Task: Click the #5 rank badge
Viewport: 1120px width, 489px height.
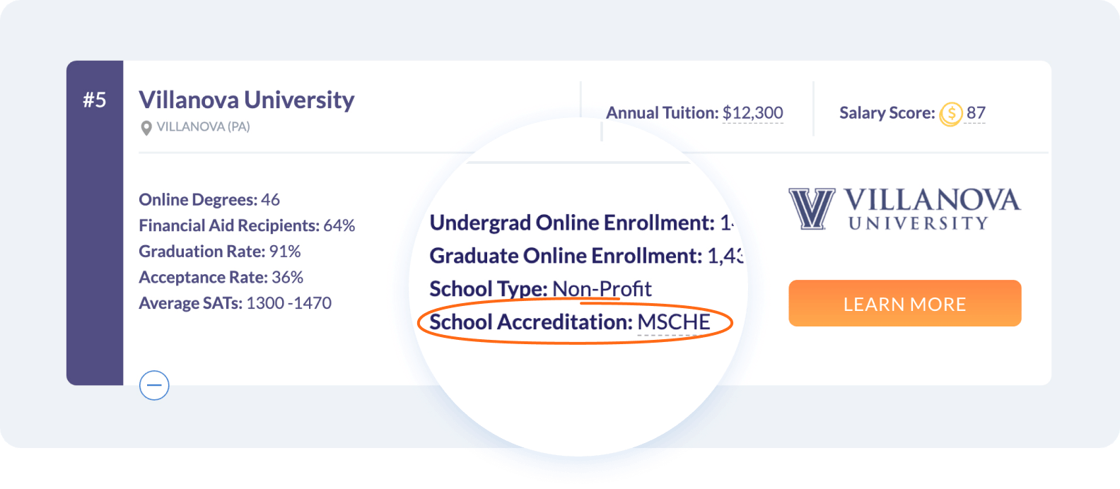Action: click(x=95, y=100)
